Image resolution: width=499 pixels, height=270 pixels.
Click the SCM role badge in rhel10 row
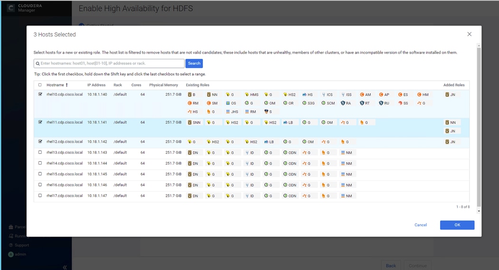(x=328, y=103)
